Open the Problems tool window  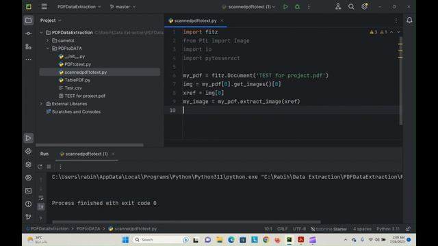[28, 204]
